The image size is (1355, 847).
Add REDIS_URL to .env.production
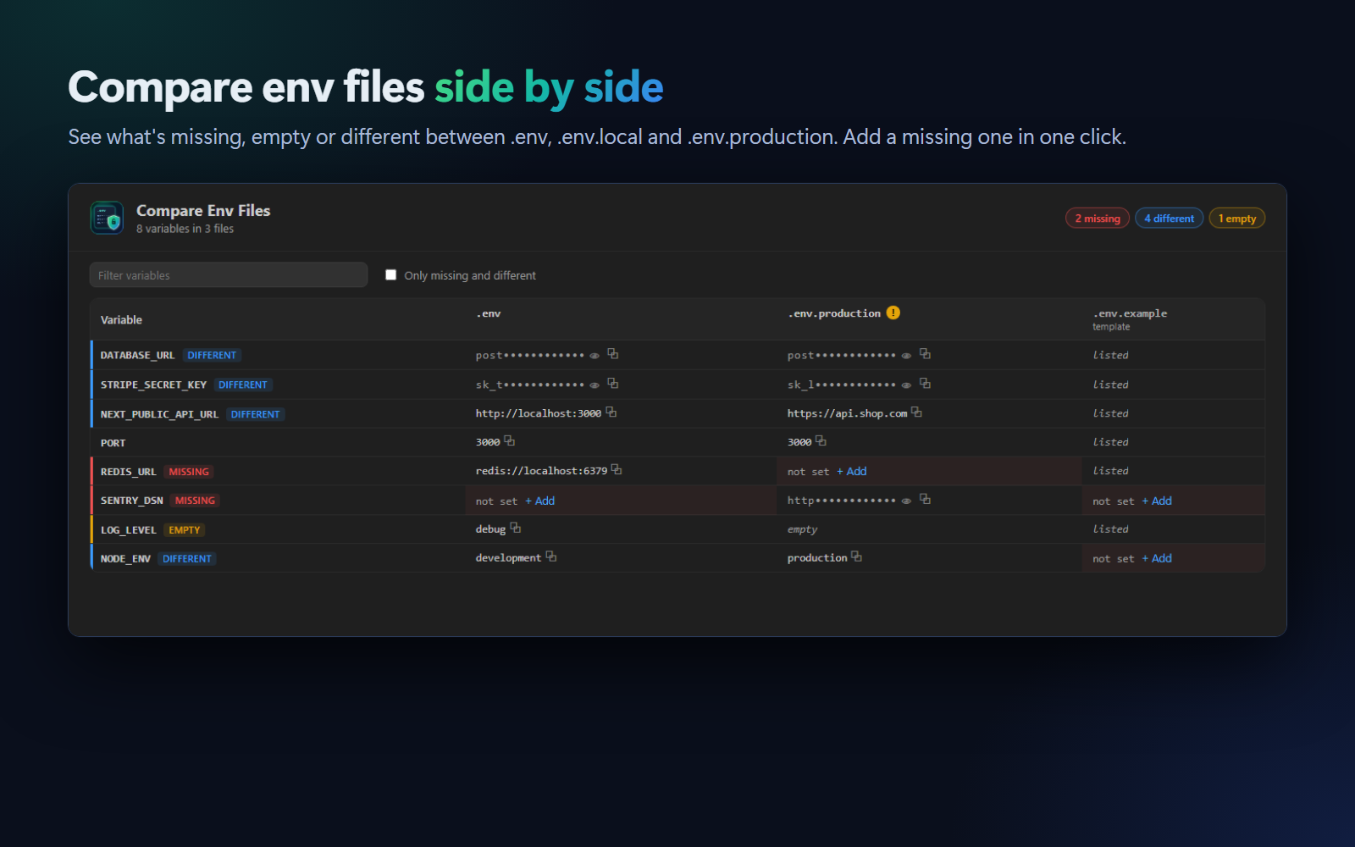pyautogui.click(x=852, y=472)
